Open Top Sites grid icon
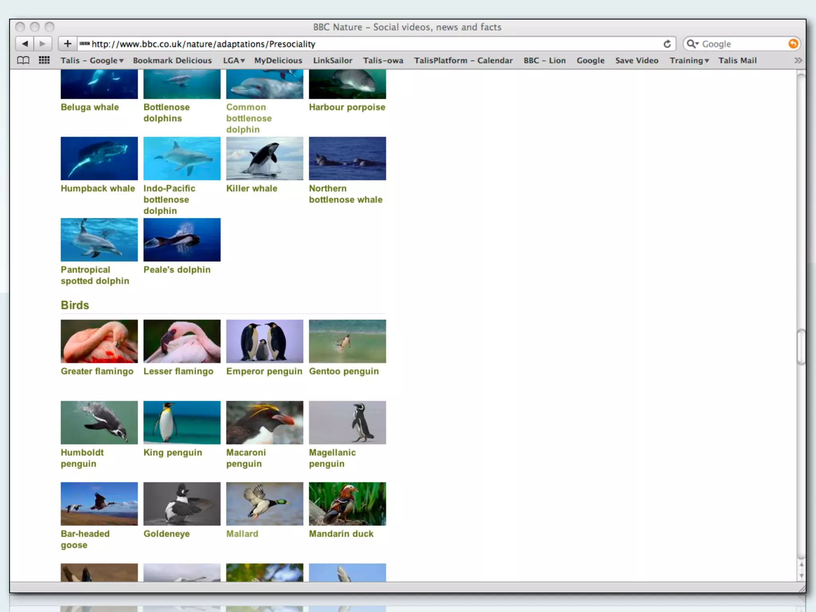This screenshot has height=612, width=816. pyautogui.click(x=44, y=61)
